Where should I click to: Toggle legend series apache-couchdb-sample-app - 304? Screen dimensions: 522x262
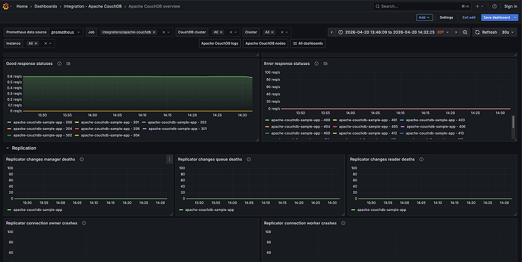point(110,136)
